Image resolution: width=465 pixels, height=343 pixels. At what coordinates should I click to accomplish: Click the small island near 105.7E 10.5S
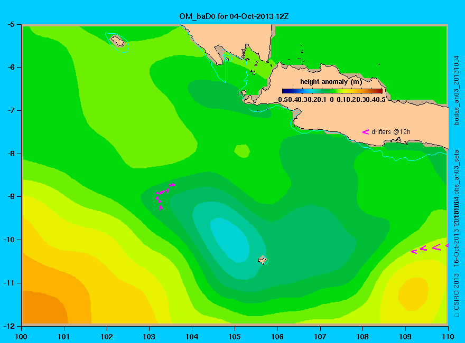click(x=263, y=260)
